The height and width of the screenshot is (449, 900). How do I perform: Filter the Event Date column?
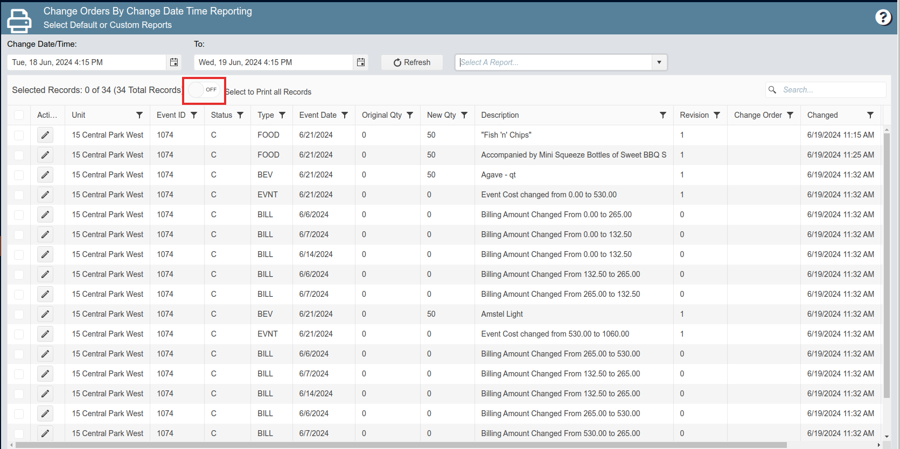coord(345,115)
